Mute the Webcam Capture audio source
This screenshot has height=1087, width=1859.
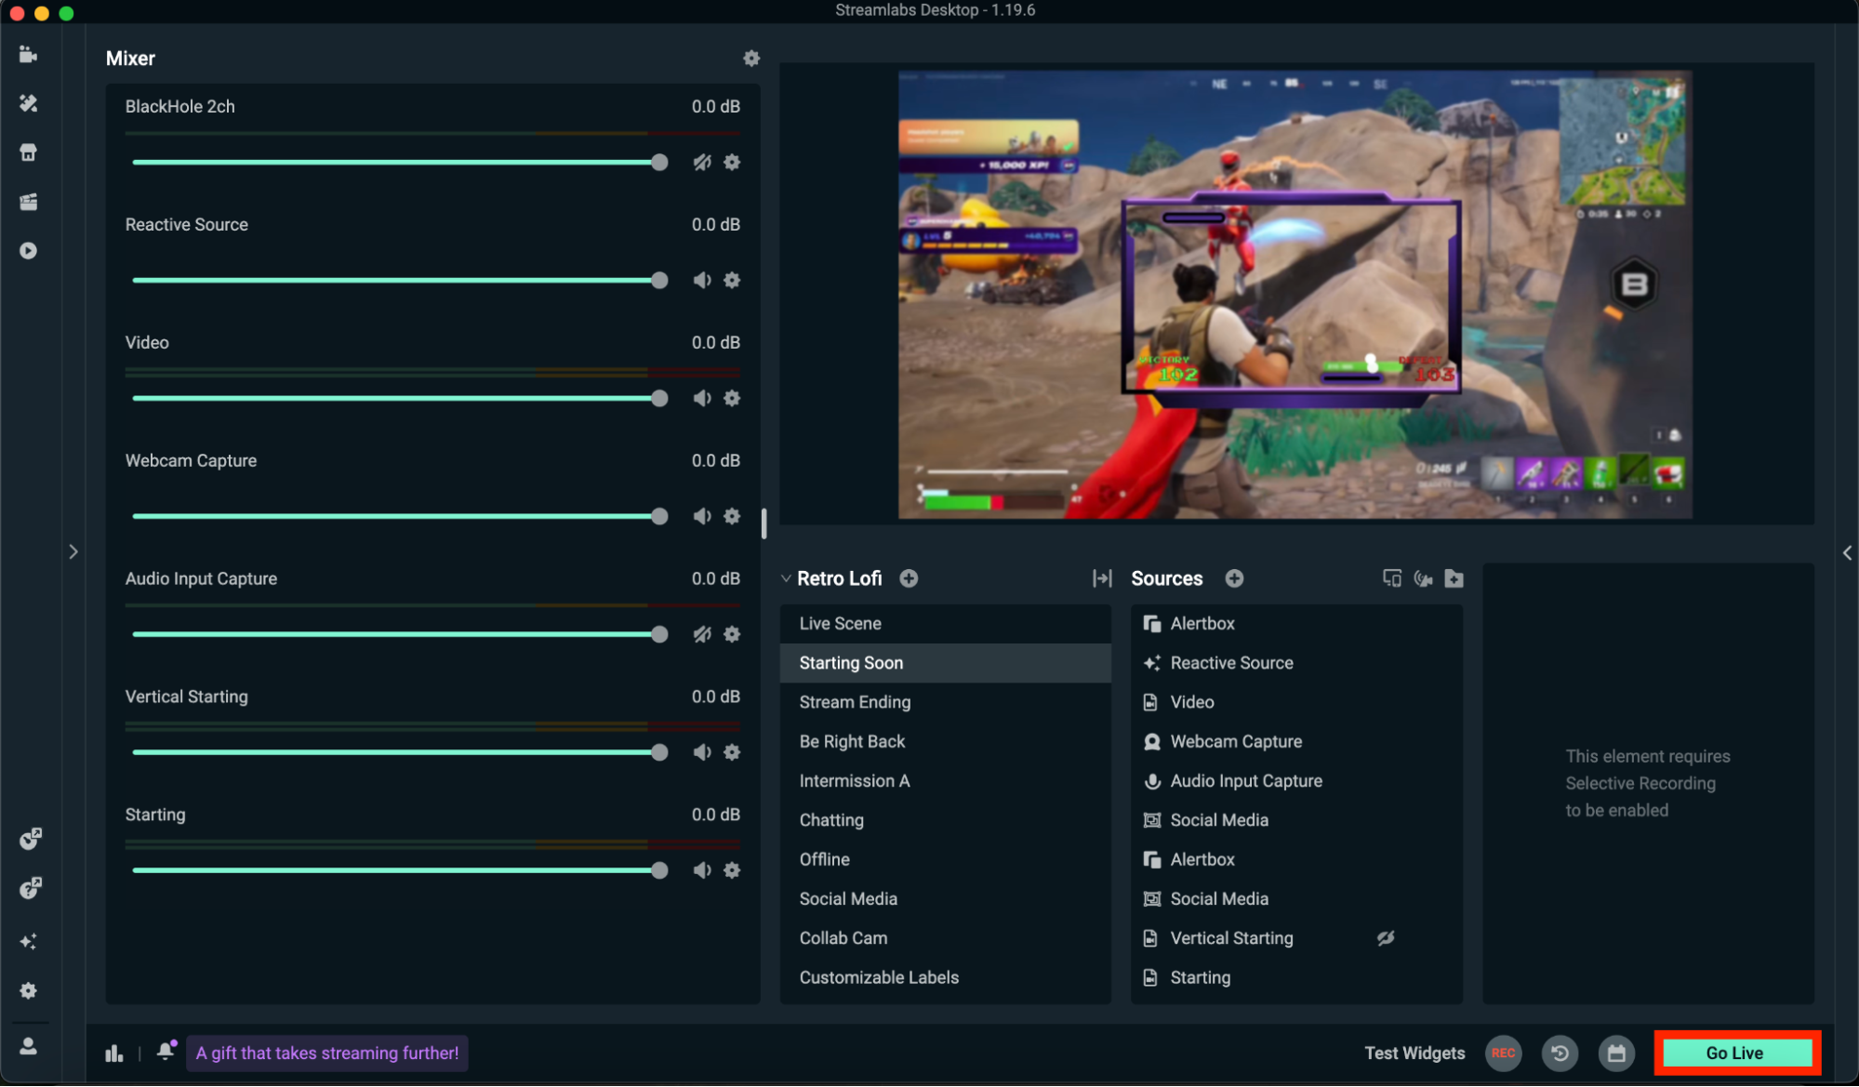pyautogui.click(x=702, y=516)
